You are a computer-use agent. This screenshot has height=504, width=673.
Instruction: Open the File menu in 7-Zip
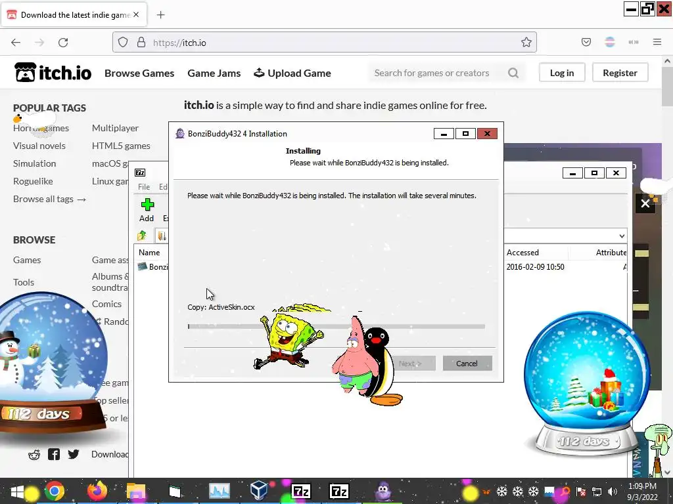144,187
